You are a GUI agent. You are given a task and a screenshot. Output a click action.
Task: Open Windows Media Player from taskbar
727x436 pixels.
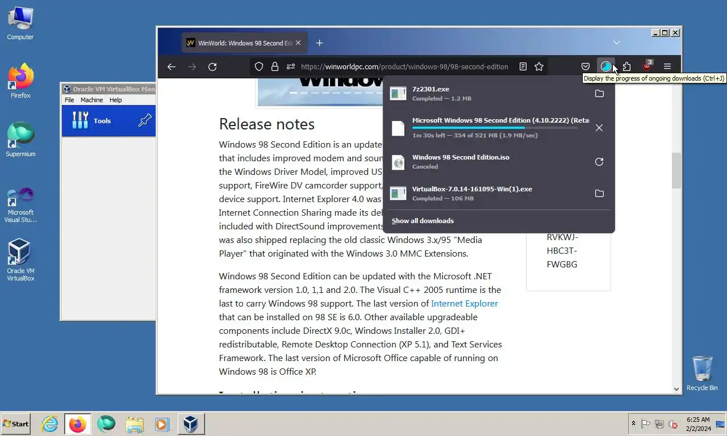pyautogui.click(x=162, y=424)
